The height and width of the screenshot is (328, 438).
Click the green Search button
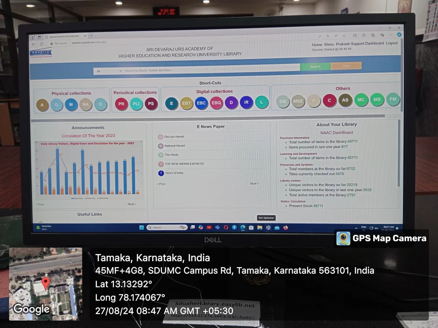315,66
